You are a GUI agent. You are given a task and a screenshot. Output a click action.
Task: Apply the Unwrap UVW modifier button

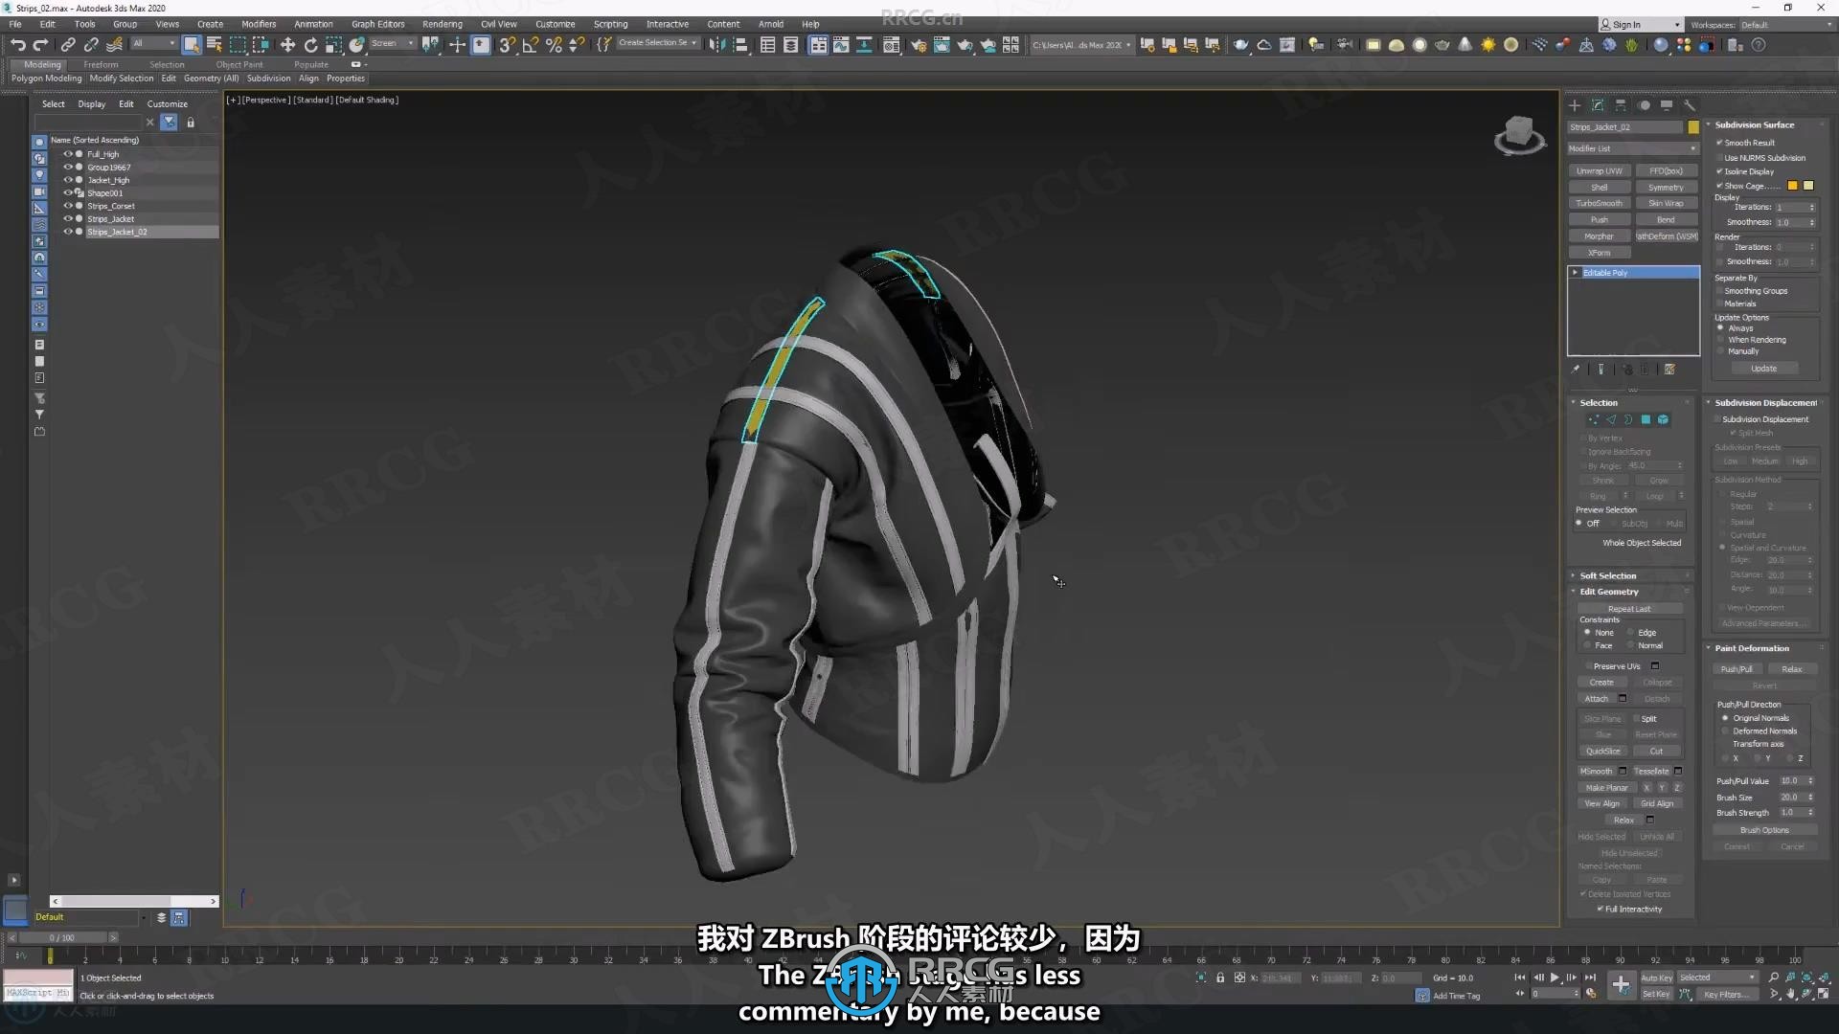(x=1600, y=171)
